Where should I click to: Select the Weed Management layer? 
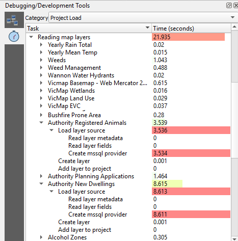[x=74, y=68]
